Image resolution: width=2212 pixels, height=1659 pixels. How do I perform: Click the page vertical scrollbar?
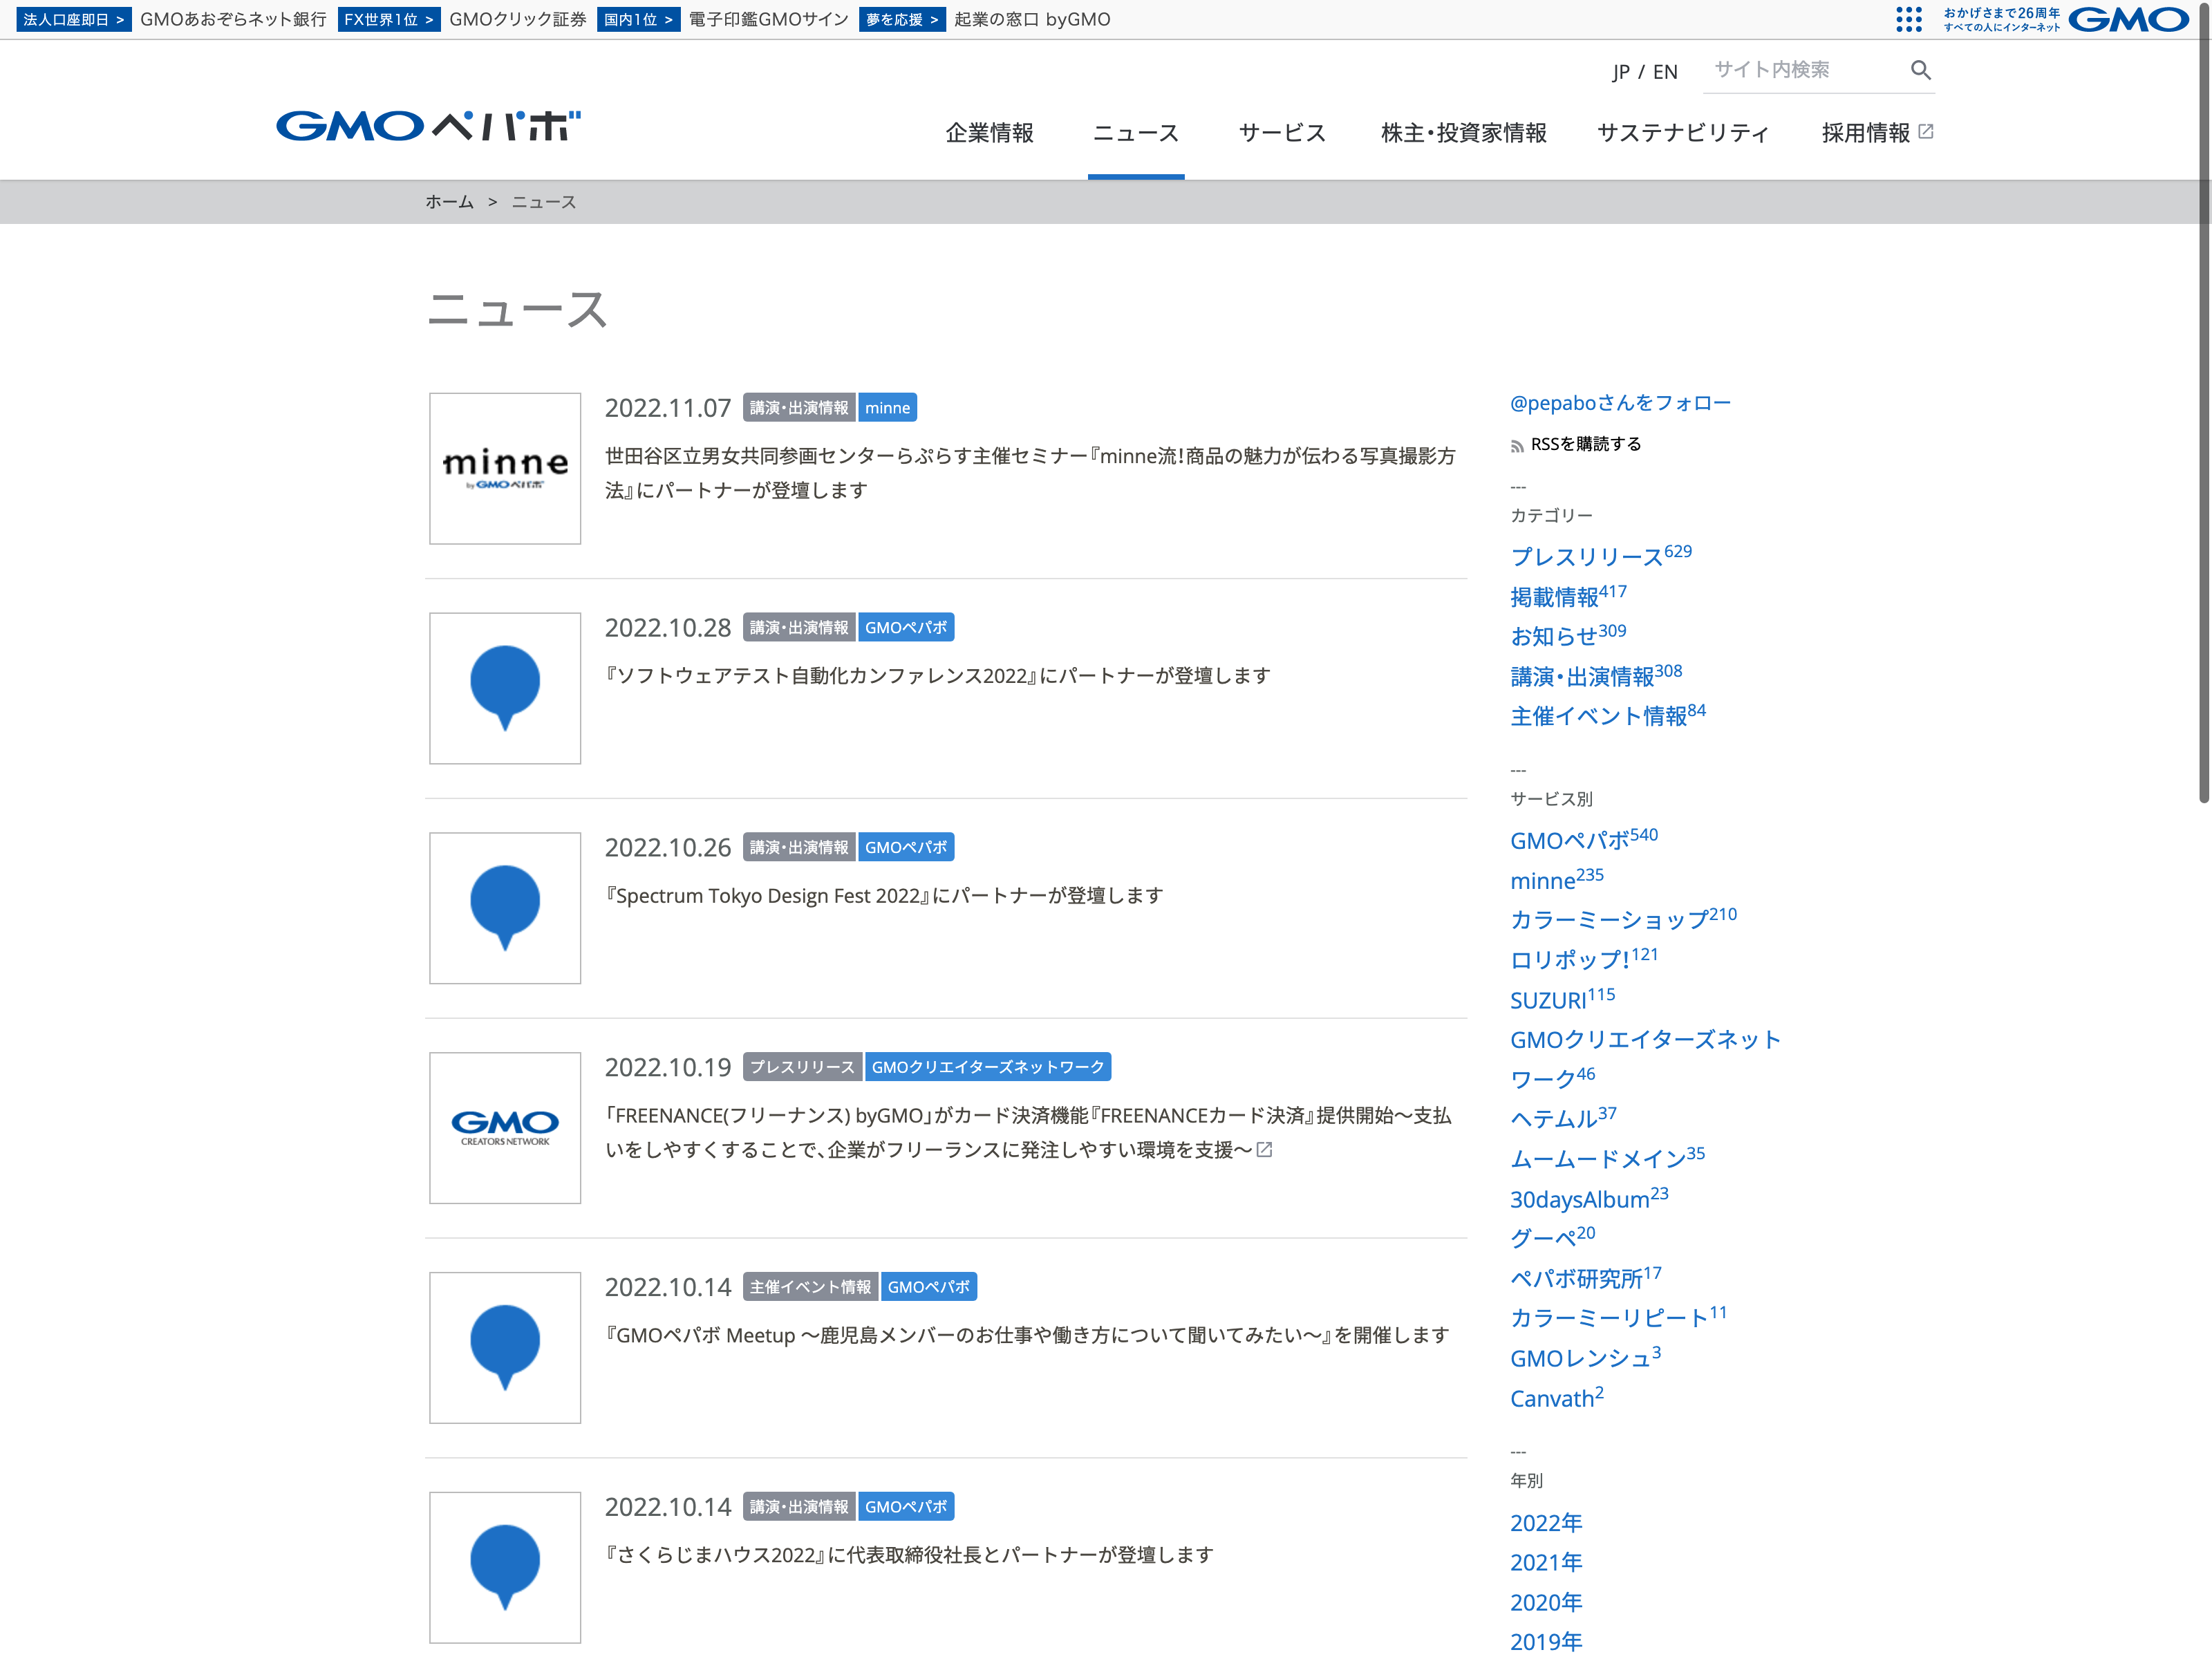2203,400
